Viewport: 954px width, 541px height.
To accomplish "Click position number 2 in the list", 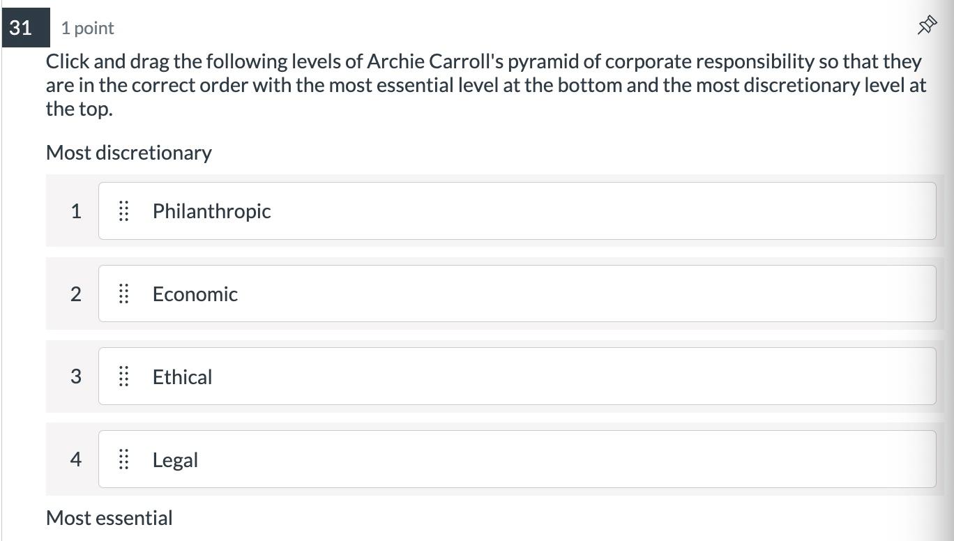I will point(77,294).
